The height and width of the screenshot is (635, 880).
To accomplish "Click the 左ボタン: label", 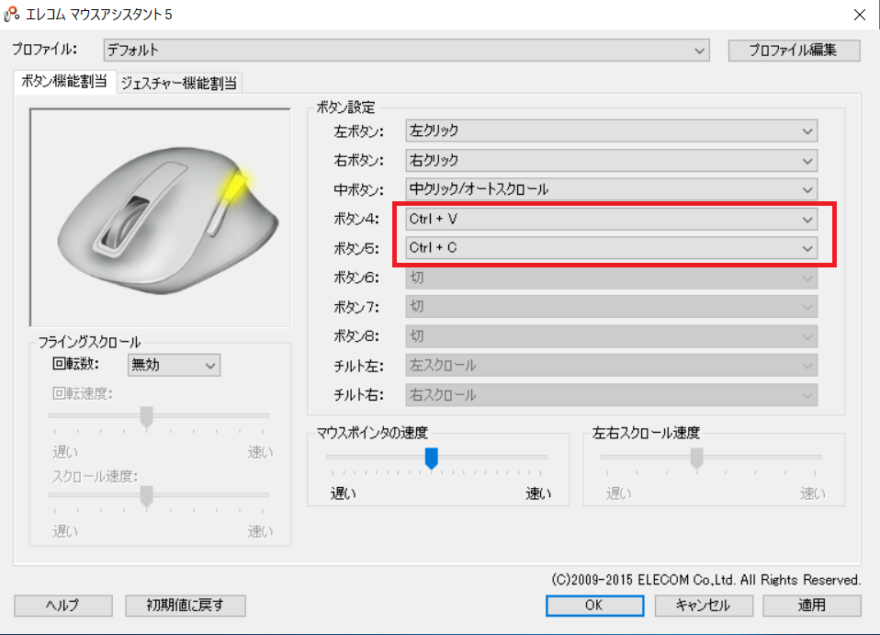I will click(x=358, y=131).
